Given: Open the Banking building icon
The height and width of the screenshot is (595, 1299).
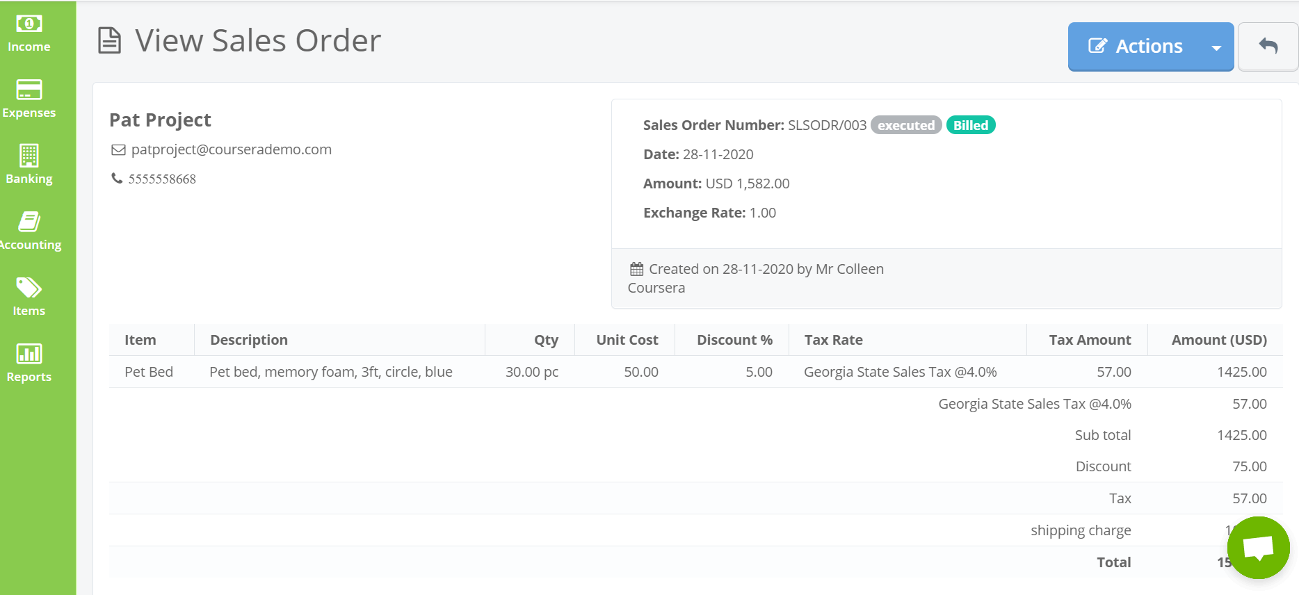Looking at the screenshot, I should [x=29, y=155].
